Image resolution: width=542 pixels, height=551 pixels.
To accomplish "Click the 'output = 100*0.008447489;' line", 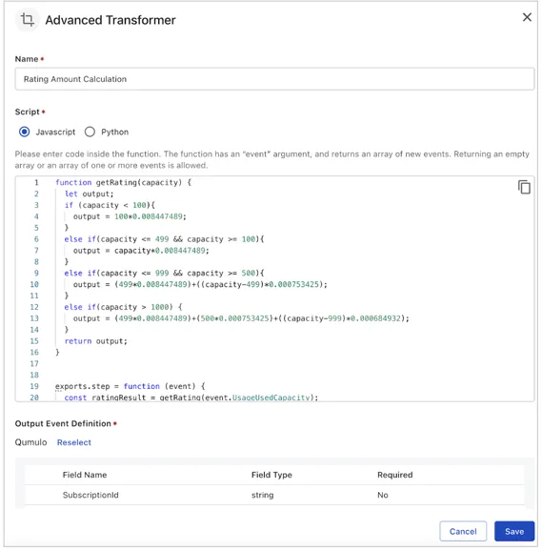I will (x=130, y=216).
